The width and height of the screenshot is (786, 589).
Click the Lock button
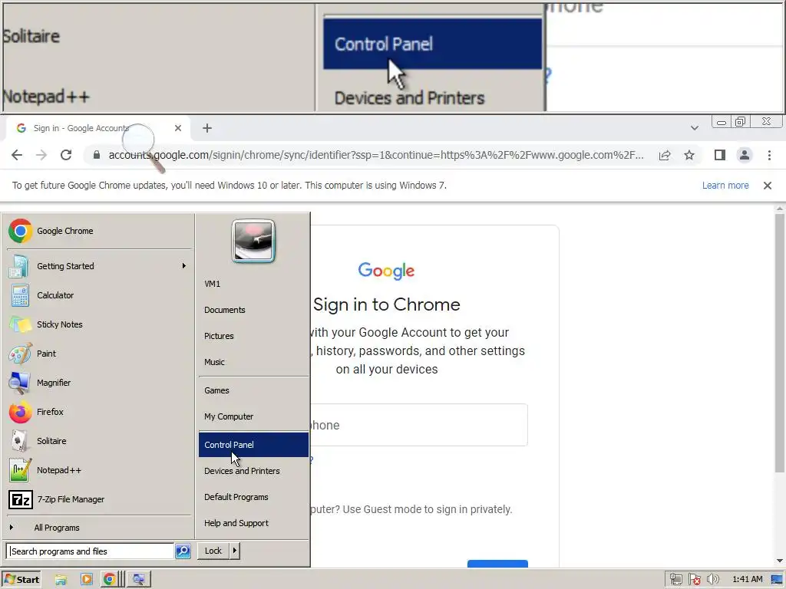tap(213, 551)
